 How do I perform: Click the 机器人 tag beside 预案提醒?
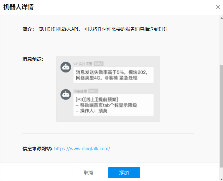click(93, 91)
